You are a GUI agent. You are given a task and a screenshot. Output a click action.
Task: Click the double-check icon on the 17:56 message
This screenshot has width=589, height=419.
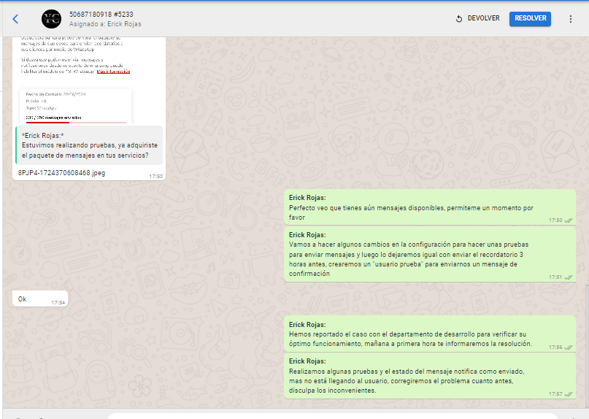click(569, 347)
